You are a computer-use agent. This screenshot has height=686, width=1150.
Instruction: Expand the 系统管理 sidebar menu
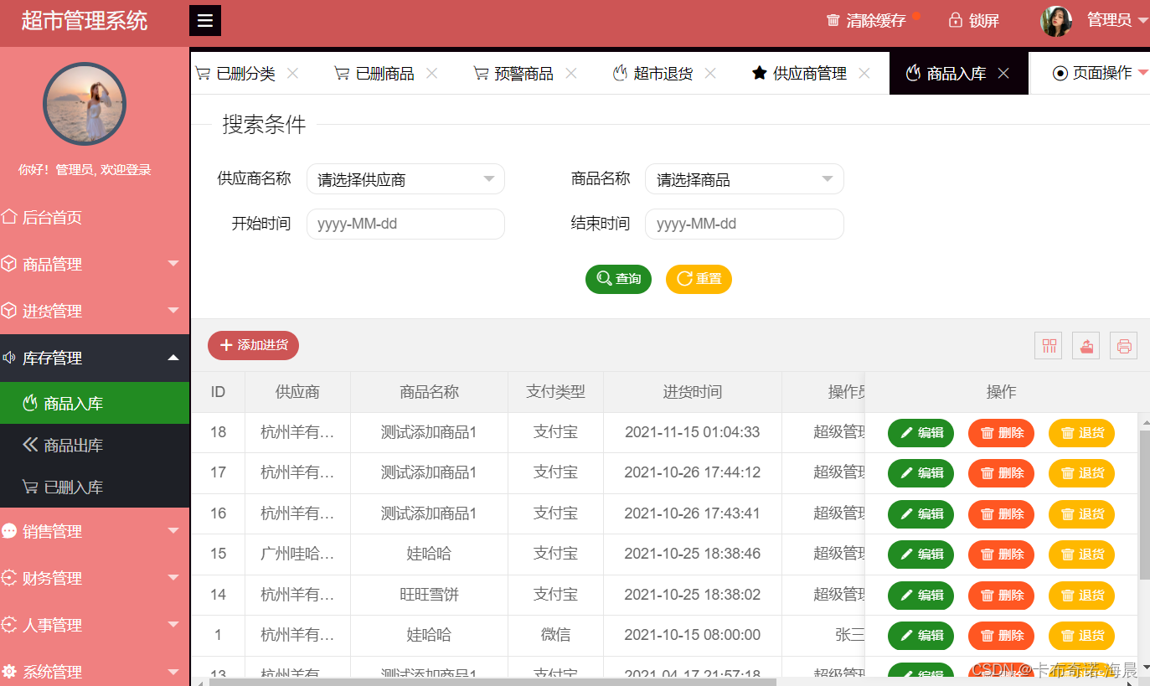click(95, 672)
